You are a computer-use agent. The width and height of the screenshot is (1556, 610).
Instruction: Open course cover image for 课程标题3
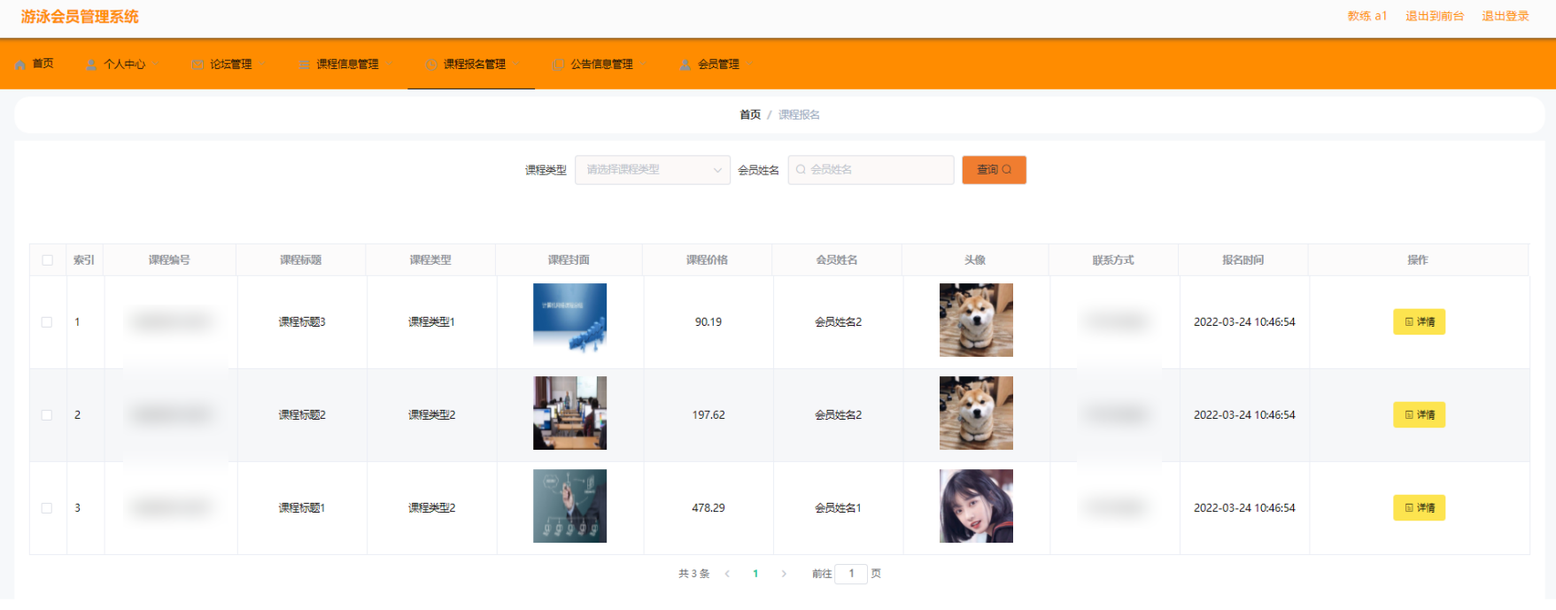pos(569,318)
